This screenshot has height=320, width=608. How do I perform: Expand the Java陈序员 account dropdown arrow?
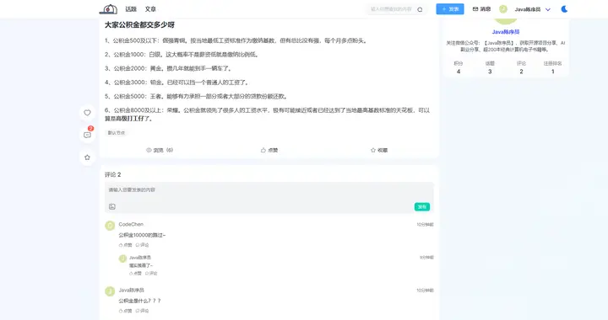[548, 9]
